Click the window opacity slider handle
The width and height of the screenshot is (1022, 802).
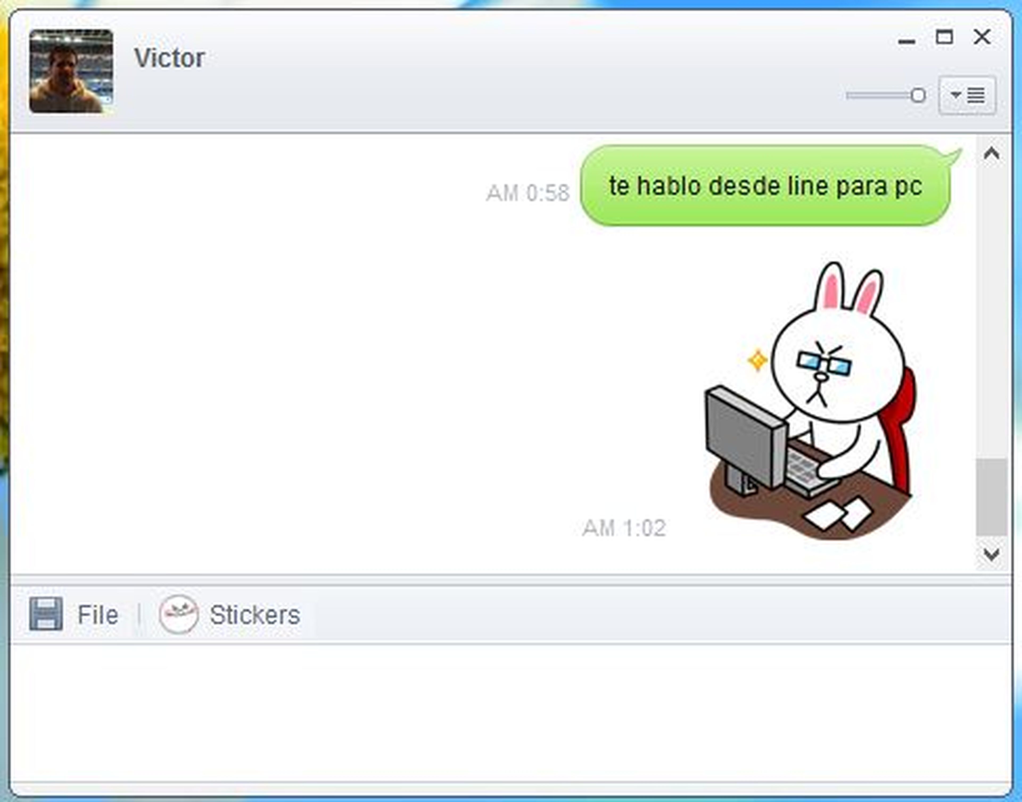918,95
